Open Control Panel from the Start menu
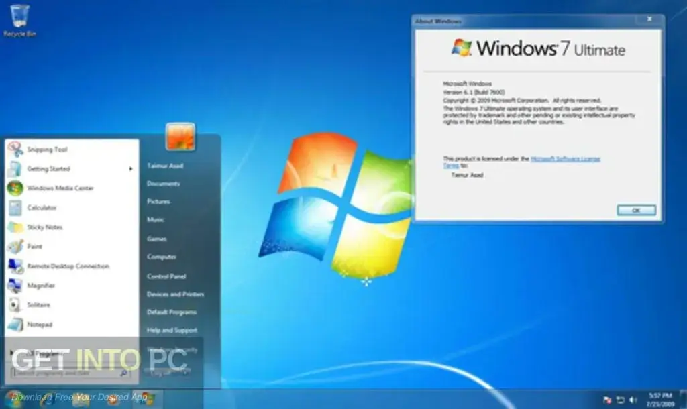The height and width of the screenshot is (409, 687). (x=166, y=276)
